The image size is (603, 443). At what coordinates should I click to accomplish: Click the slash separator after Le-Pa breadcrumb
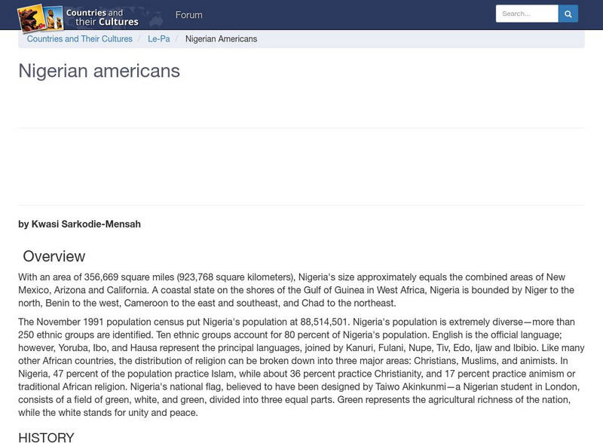[176, 39]
